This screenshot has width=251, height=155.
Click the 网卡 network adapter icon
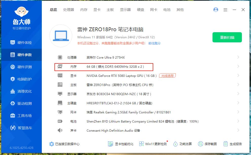(x=60, y=112)
